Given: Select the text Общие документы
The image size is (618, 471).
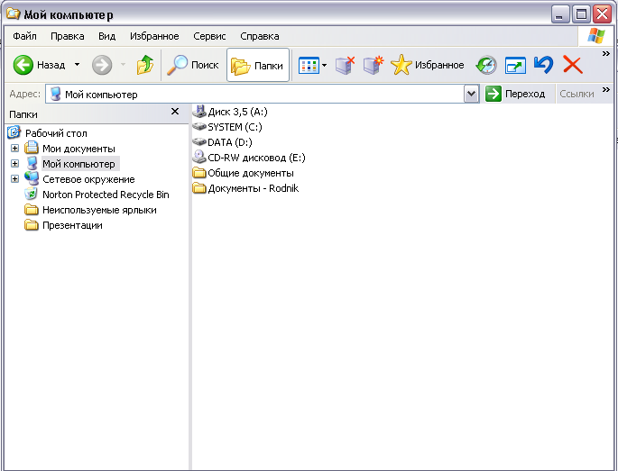Looking at the screenshot, I should click(x=251, y=173).
